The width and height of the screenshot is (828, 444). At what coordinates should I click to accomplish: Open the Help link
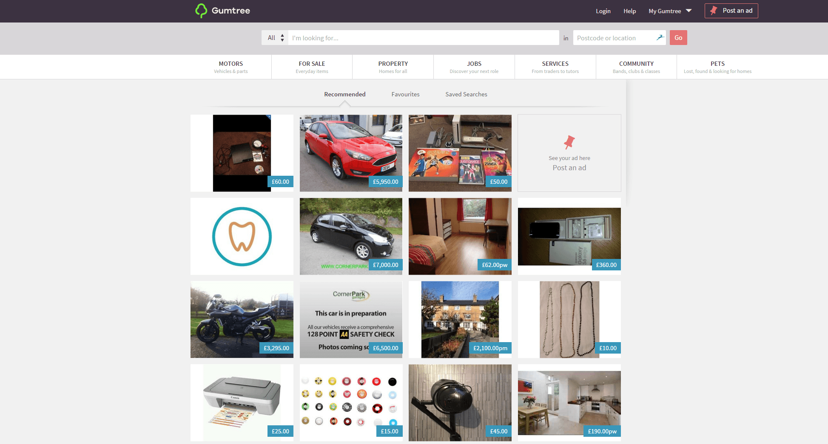click(629, 11)
